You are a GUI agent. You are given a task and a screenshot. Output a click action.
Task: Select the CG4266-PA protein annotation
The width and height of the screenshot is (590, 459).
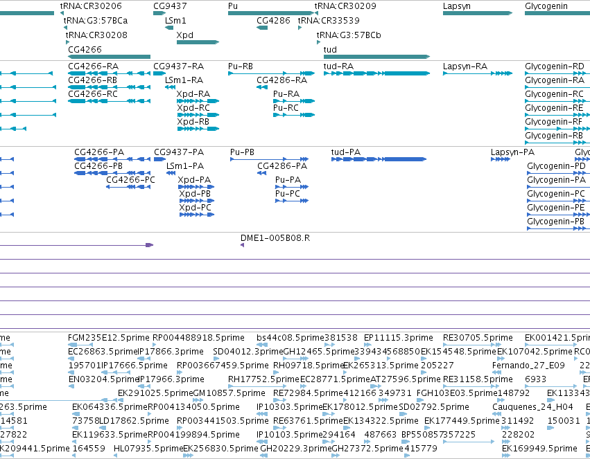point(112,159)
